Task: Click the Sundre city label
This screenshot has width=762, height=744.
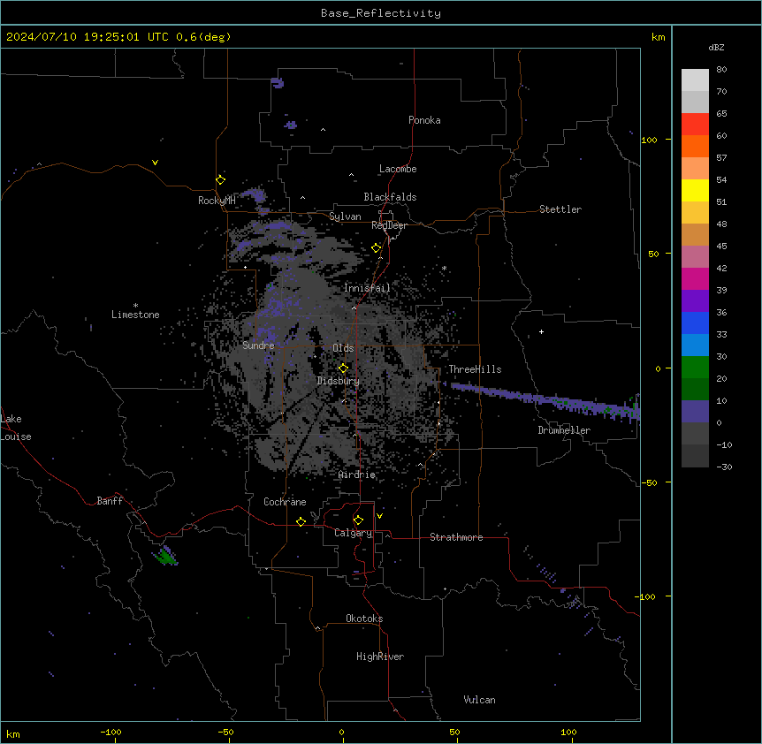Action: coord(258,345)
